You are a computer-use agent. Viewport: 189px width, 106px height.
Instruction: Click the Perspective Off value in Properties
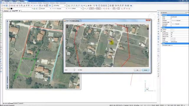[180, 33]
